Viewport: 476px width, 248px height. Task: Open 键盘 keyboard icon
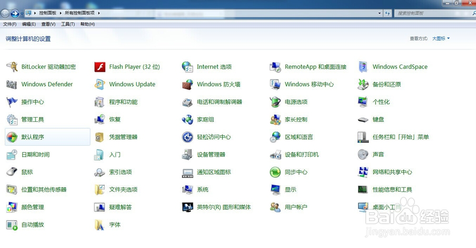[x=363, y=119]
